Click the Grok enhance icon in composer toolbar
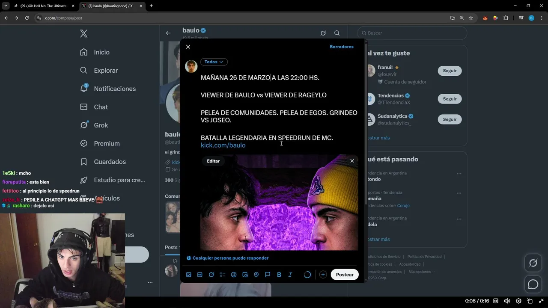548x308 pixels. [x=211, y=275]
